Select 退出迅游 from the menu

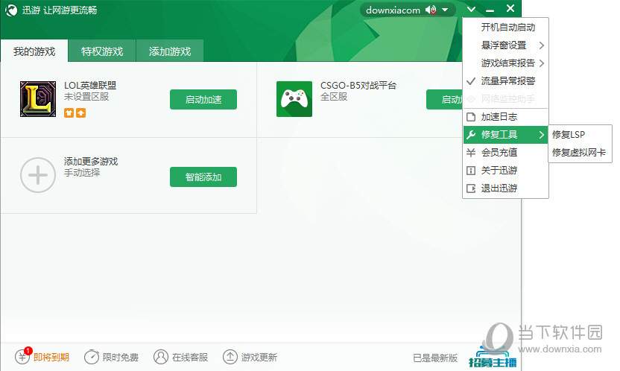[x=505, y=188]
